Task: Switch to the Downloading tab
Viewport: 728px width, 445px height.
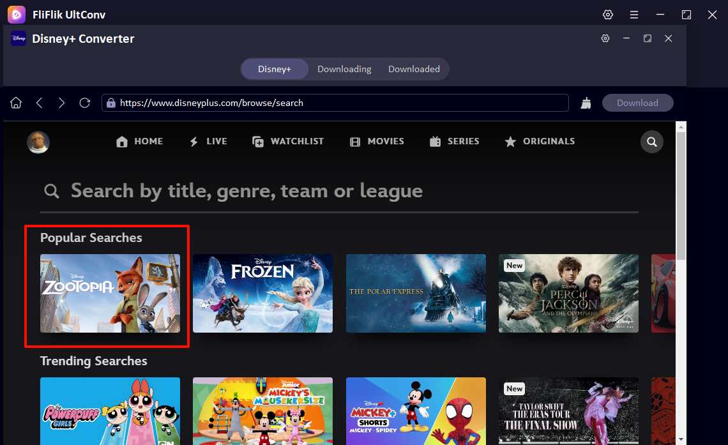Action: pyautogui.click(x=344, y=69)
